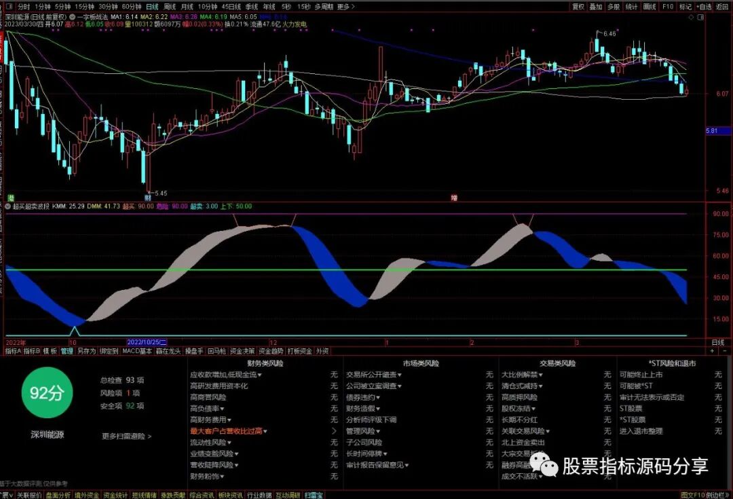The image size is (733, 499).
Task: Click the 92分 green score circle
Action: [46, 393]
